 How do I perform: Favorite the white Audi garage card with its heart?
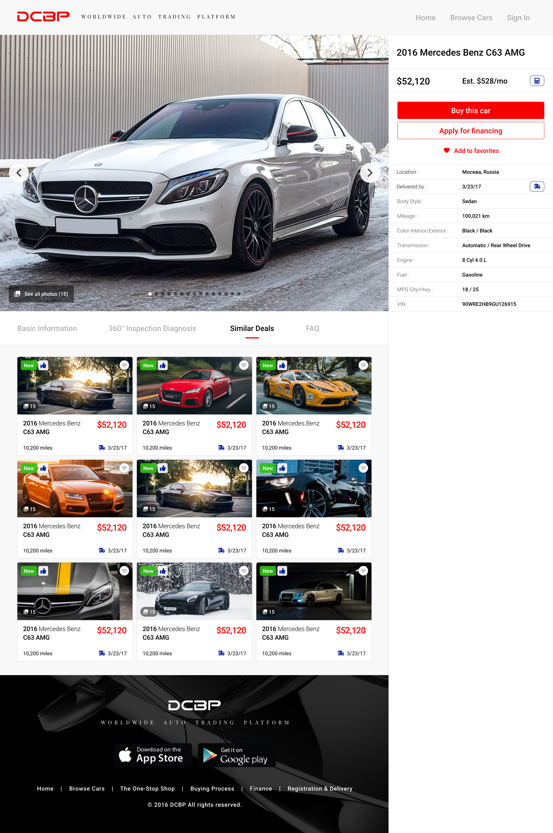[x=363, y=571]
